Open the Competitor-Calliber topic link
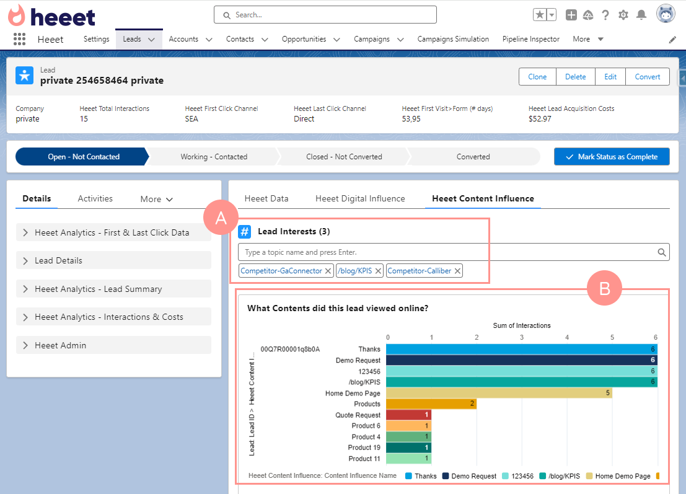Image resolution: width=686 pixels, height=494 pixels. coord(419,271)
